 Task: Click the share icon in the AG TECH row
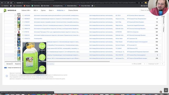[x=23, y=15]
